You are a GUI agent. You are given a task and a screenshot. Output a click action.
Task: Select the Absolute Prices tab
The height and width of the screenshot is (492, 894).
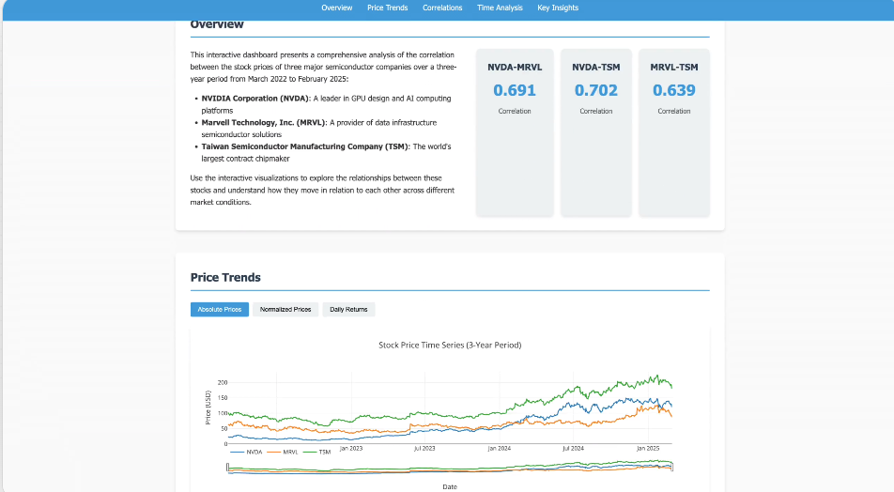point(220,310)
